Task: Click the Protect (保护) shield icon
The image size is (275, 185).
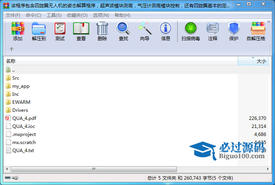Action: pyautogui.click(x=234, y=31)
